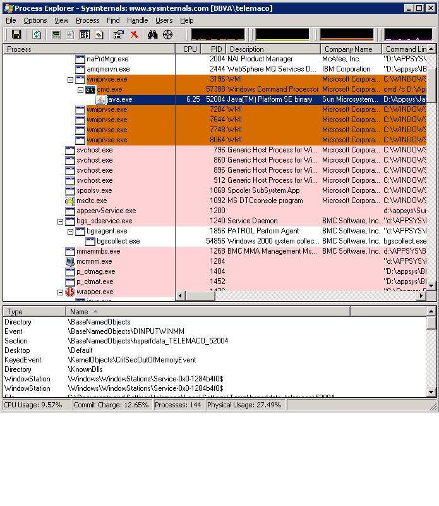Click the Processes: 144 status bar entry
439x506 pixels.
[x=178, y=405]
